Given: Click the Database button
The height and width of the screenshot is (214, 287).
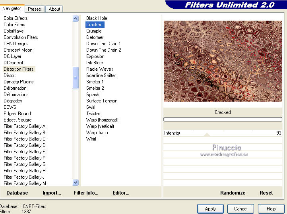Looking at the screenshot, I should (x=17, y=193).
